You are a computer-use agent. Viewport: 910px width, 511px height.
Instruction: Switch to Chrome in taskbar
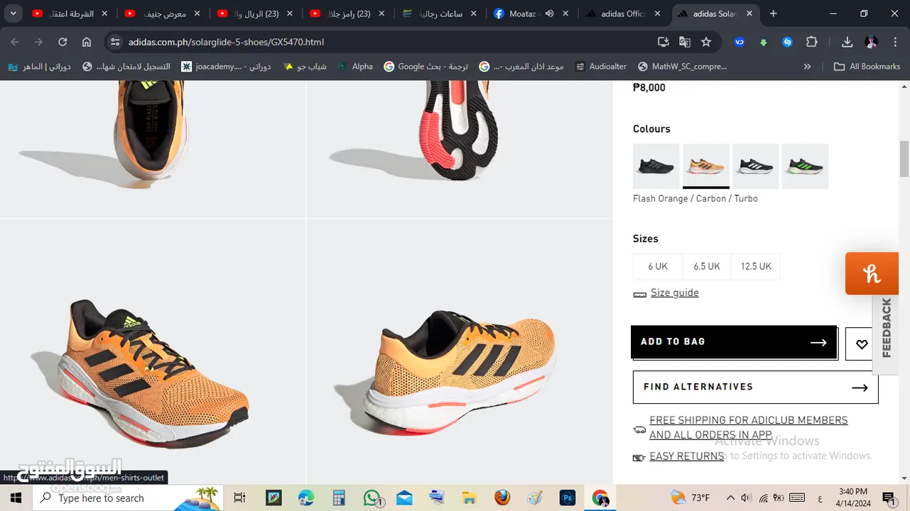click(600, 498)
